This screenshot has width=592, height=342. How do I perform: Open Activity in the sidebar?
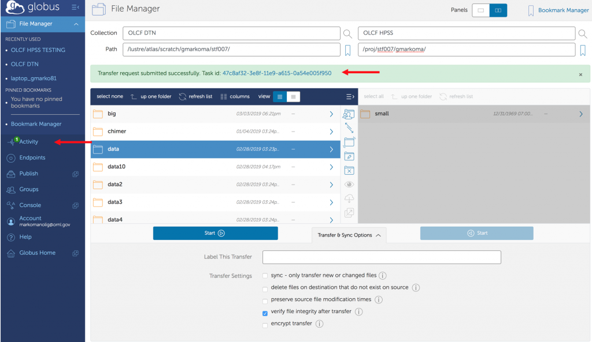28,142
